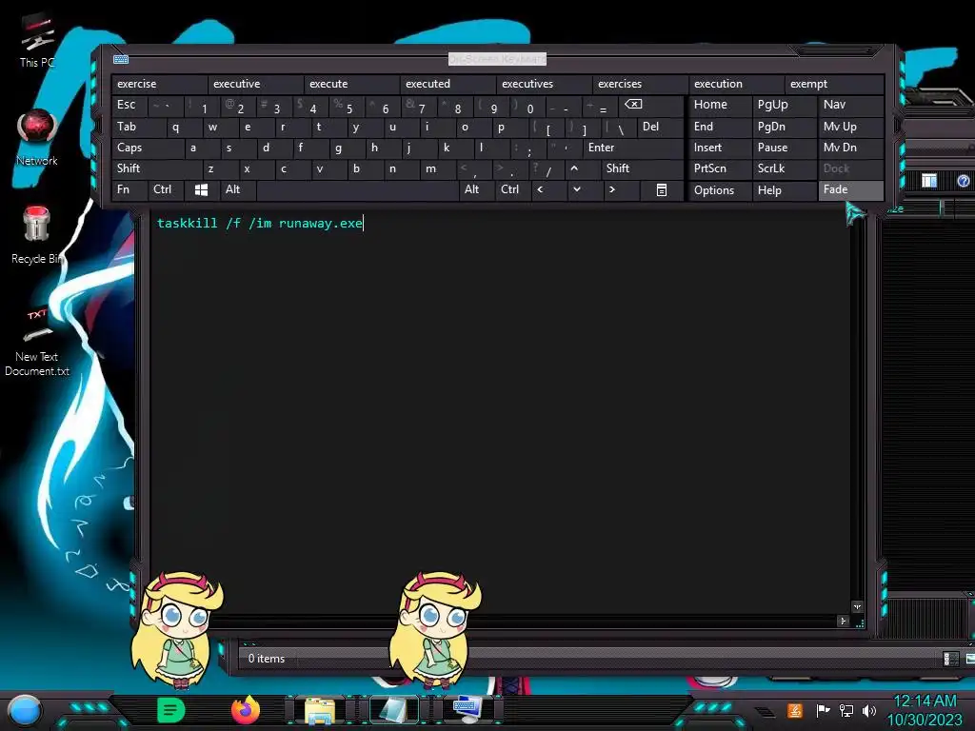The image size is (975, 731).
Task: Click the Windows logo key on the keyboard
Action: coord(201,189)
